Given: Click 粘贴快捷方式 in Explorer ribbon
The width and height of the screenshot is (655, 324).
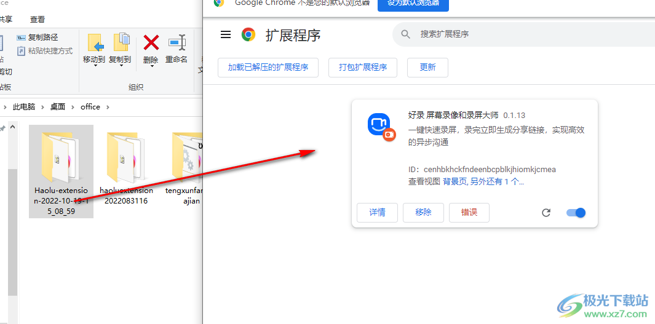Looking at the screenshot, I should tap(45, 51).
